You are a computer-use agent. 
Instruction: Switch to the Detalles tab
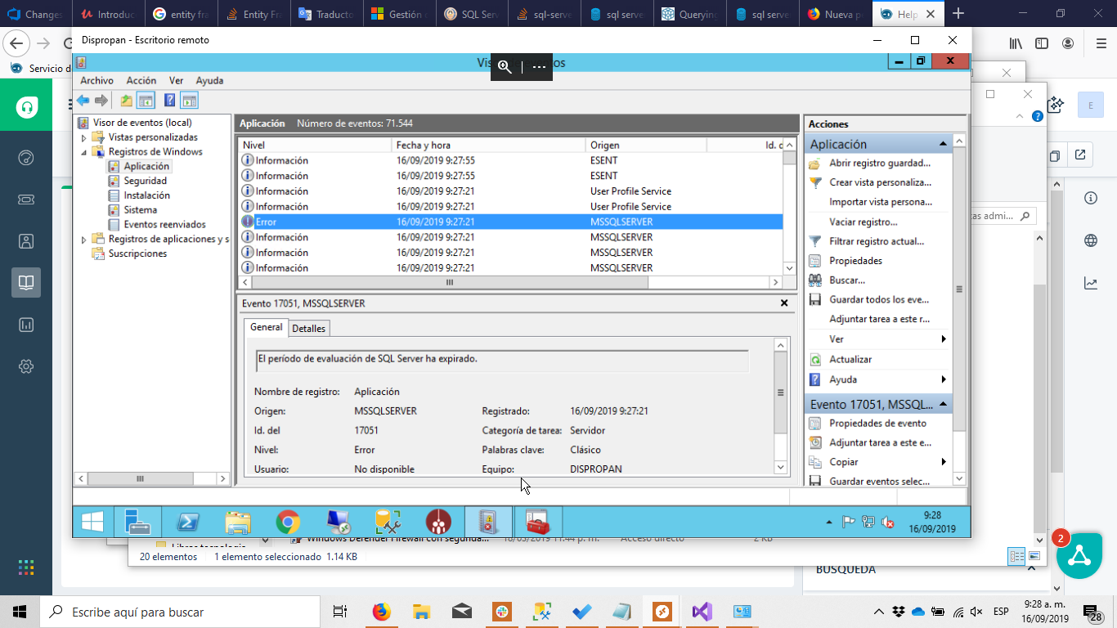(309, 329)
